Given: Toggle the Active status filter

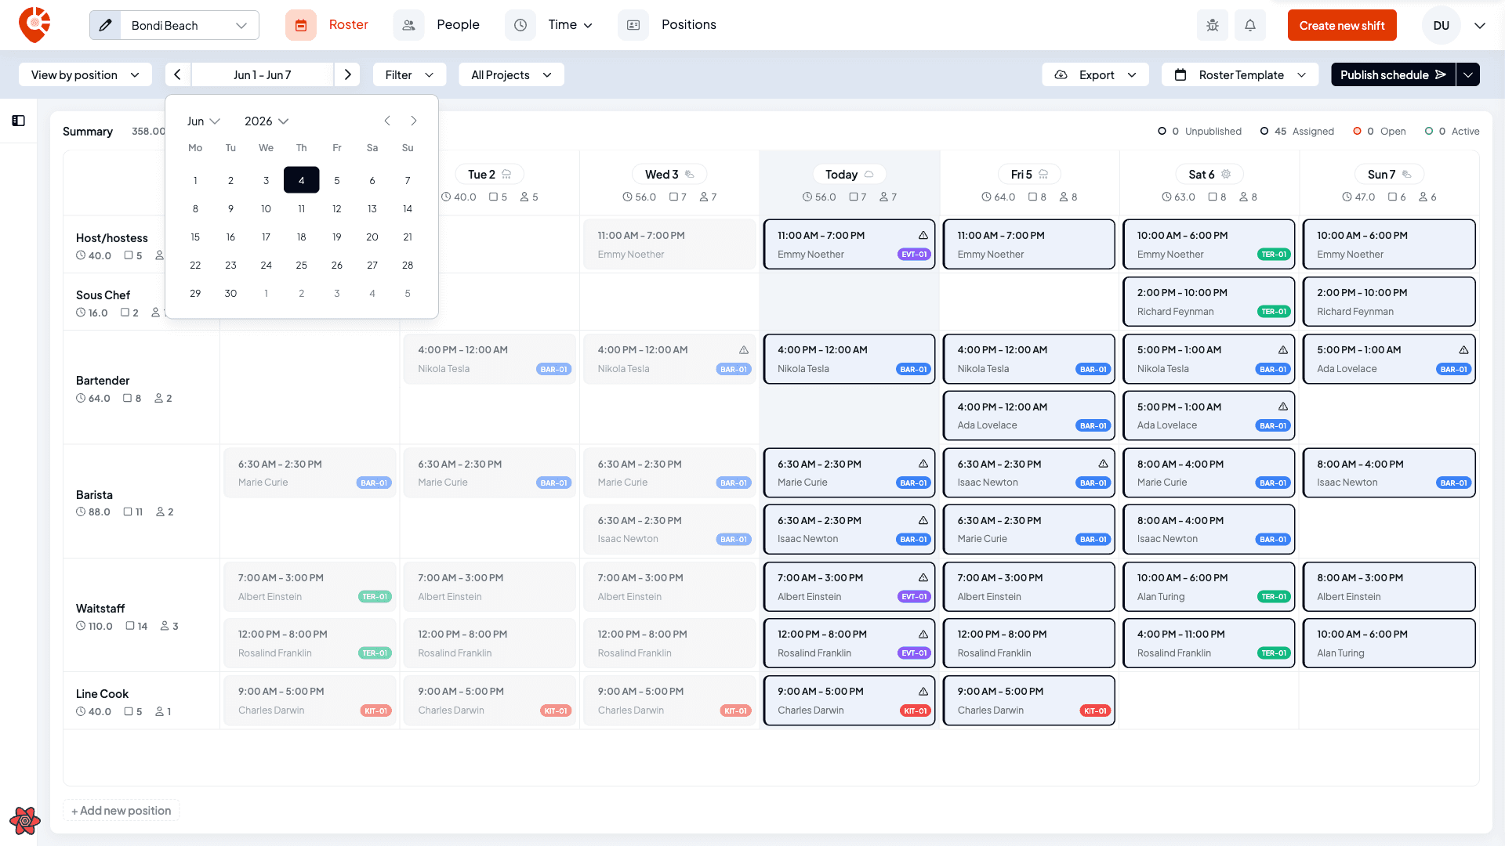Looking at the screenshot, I should tap(1452, 132).
